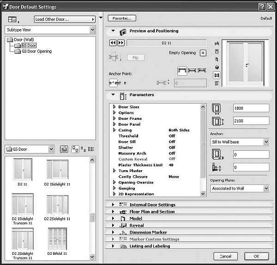Select GS Door Opening in subtype tree
The width and height of the screenshot is (277, 265).
(36, 51)
